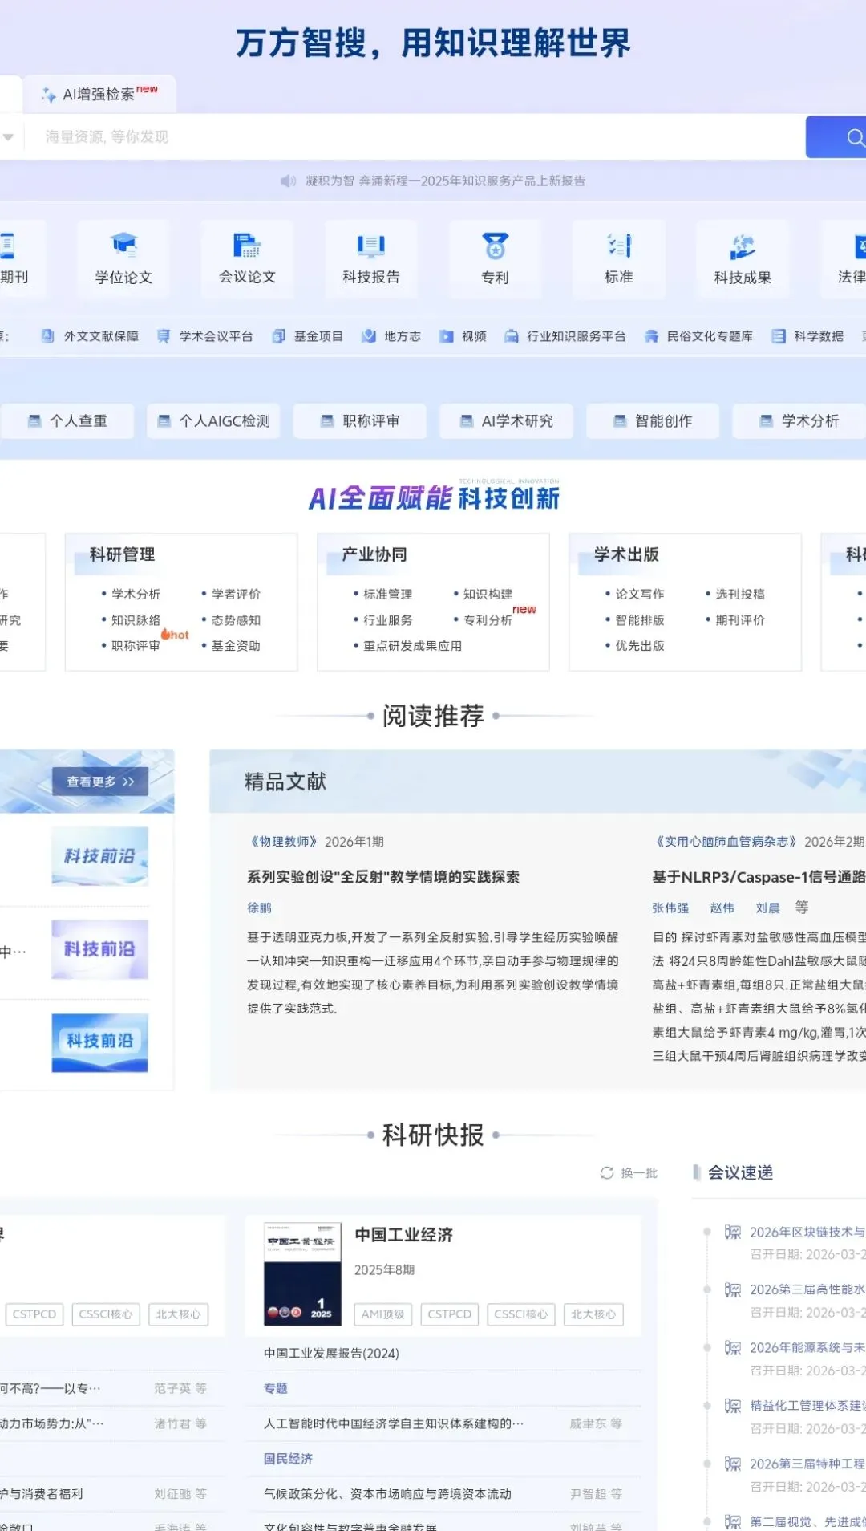
Task: Open article 系列实验创设"全反射"教学情境的实践探索
Action: click(383, 877)
